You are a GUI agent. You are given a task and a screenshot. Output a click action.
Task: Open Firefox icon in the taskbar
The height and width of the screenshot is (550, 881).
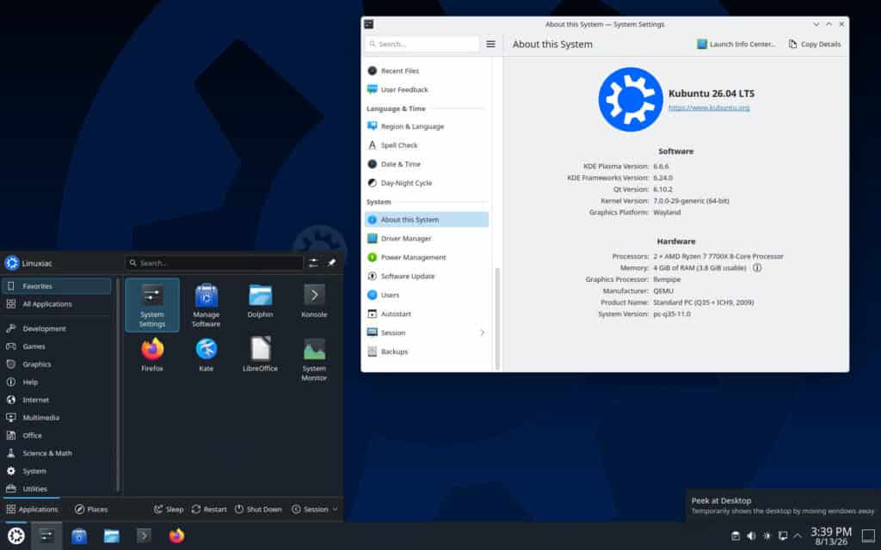click(176, 536)
